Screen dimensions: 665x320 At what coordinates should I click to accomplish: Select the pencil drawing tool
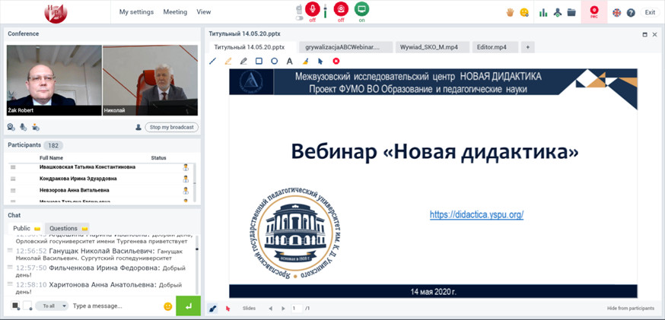coord(243,61)
